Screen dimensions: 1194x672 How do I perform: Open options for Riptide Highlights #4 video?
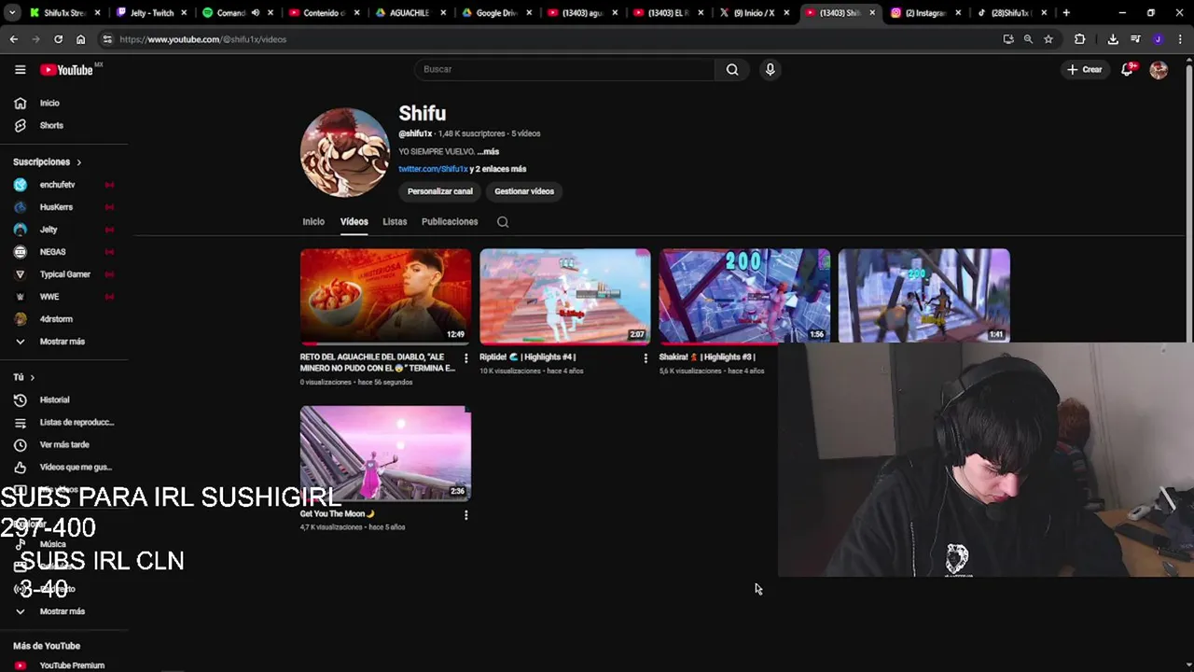click(646, 357)
